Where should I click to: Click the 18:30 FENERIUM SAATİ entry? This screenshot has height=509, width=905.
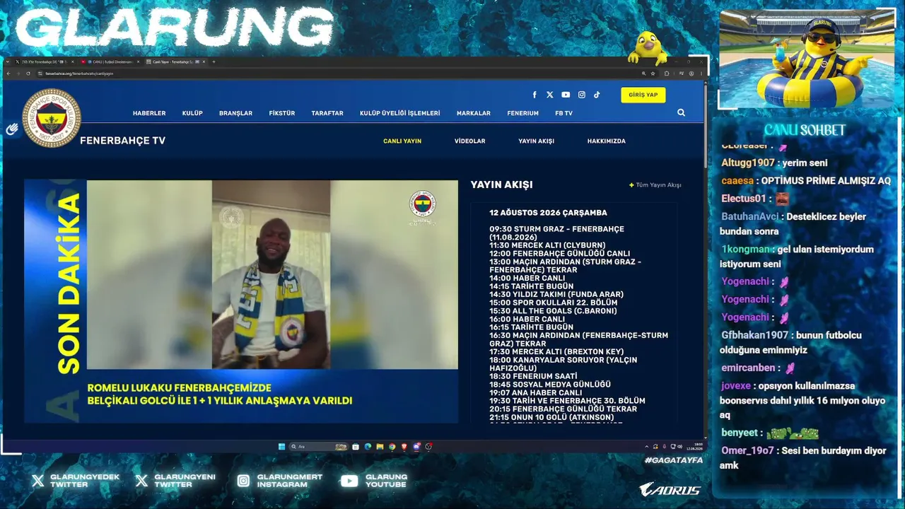(x=533, y=376)
